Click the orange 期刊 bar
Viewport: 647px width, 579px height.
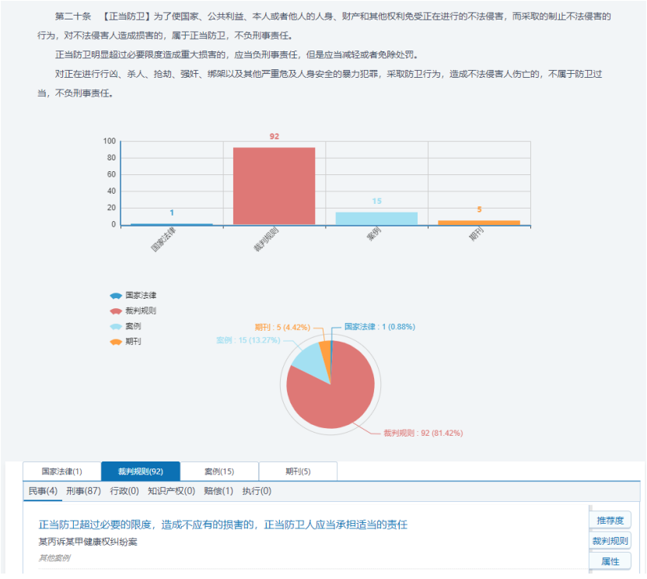coord(479,223)
